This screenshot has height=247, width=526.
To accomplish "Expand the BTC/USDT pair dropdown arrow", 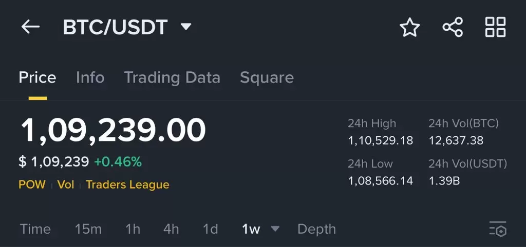I will point(186,26).
